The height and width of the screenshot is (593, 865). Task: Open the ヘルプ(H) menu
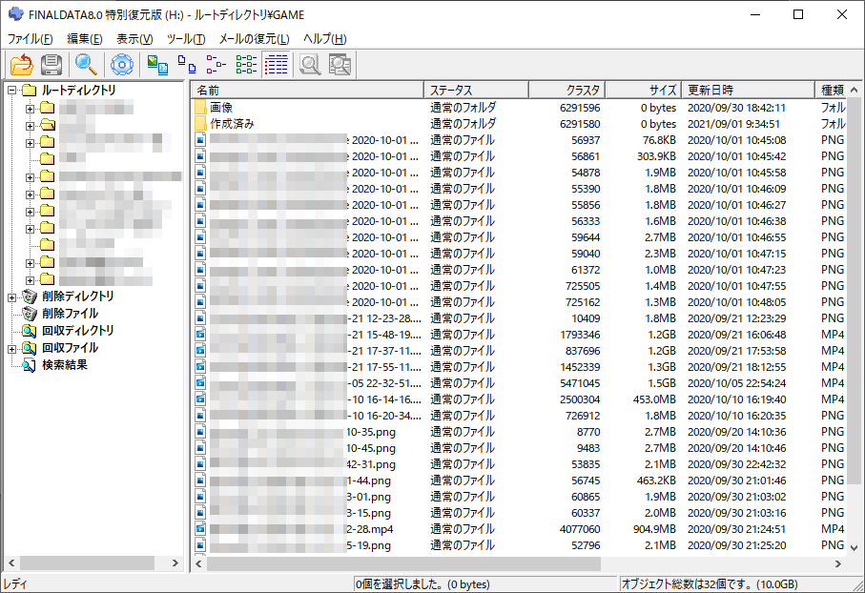click(325, 39)
